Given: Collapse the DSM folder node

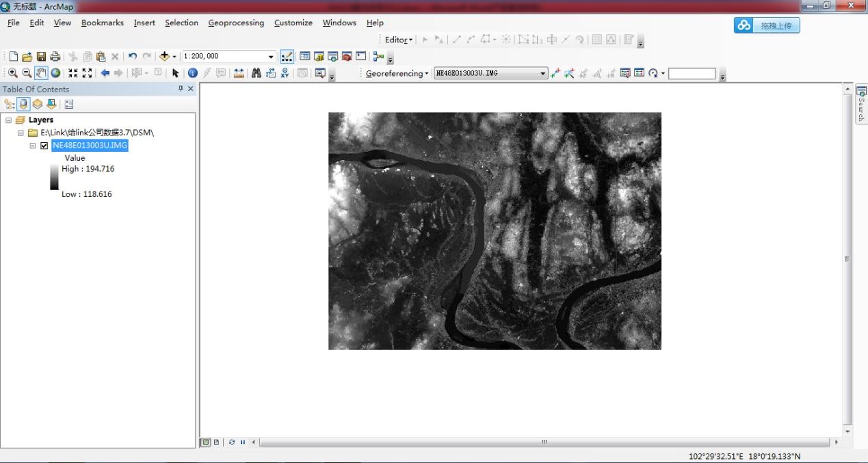Looking at the screenshot, I should pyautogui.click(x=21, y=133).
